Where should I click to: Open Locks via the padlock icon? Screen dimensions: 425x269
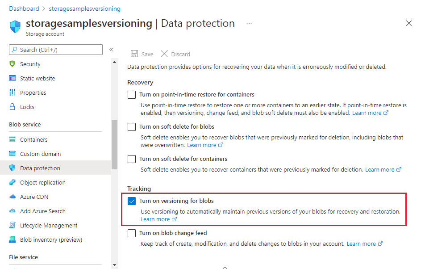point(12,106)
